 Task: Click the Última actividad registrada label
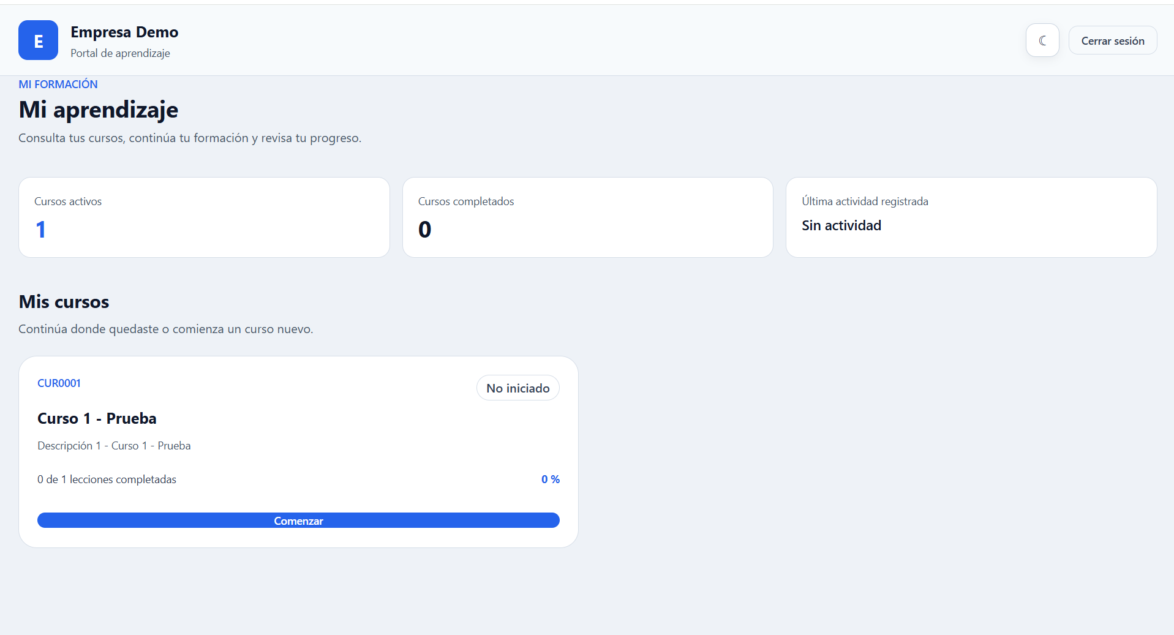(865, 201)
